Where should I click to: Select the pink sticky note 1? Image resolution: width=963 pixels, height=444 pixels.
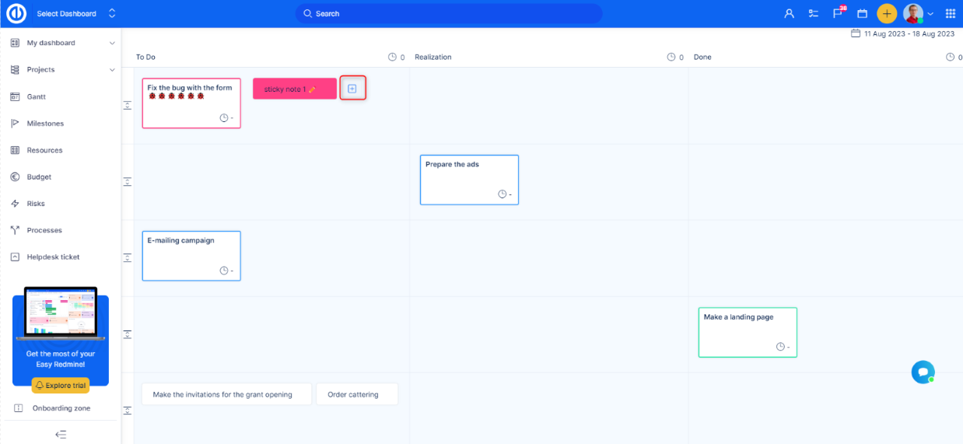294,89
